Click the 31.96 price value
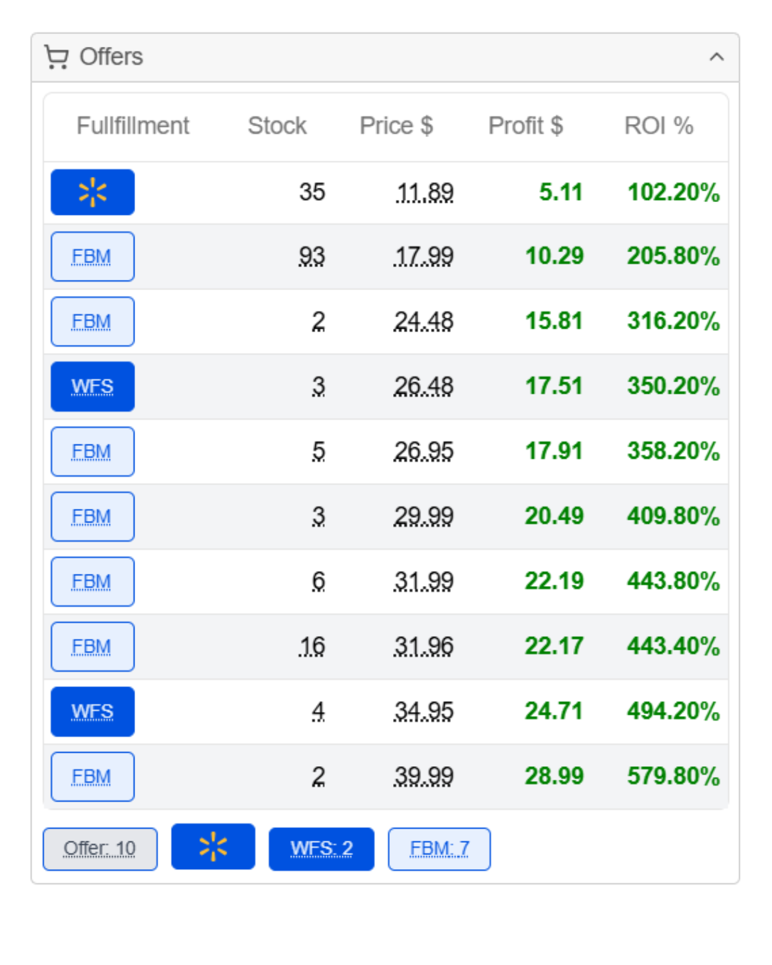This screenshot has width=772, height=965. tap(423, 647)
